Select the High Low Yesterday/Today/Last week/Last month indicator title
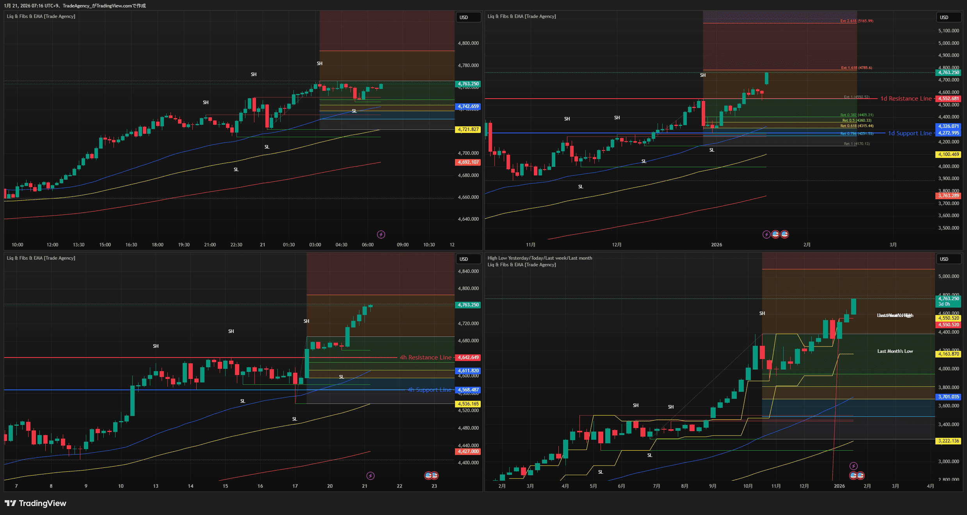Viewport: 967px width, 515px height. 540,258
